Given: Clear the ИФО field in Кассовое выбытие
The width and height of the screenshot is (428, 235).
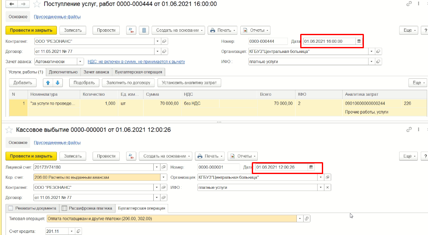Looking at the screenshot, I should tap(327, 187).
